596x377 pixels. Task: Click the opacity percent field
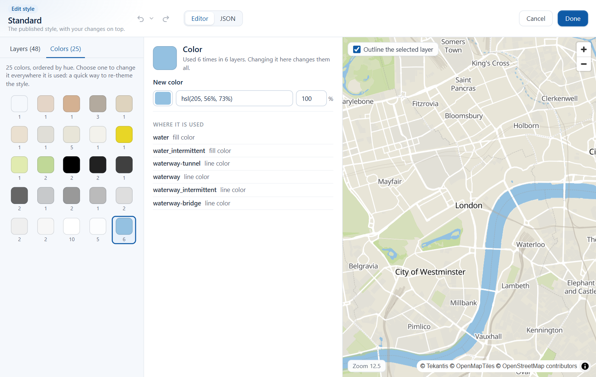pos(311,98)
